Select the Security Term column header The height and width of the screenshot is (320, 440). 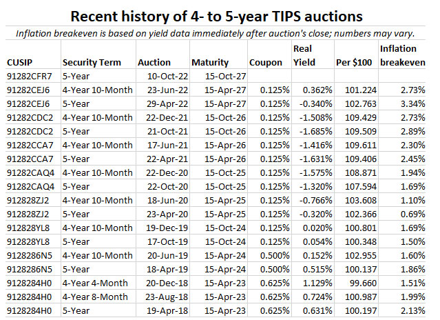tap(92, 63)
